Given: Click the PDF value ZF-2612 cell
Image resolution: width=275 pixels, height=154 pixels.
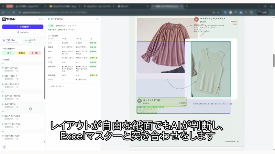Looking at the screenshot, I should coord(65,43).
